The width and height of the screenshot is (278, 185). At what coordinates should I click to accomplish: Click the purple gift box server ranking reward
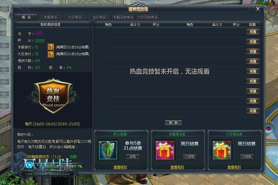coord(165,150)
